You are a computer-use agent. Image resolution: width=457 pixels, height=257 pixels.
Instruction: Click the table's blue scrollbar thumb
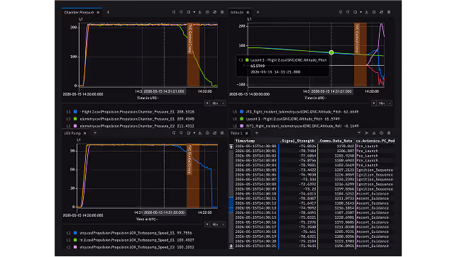pyautogui.click(x=231, y=205)
